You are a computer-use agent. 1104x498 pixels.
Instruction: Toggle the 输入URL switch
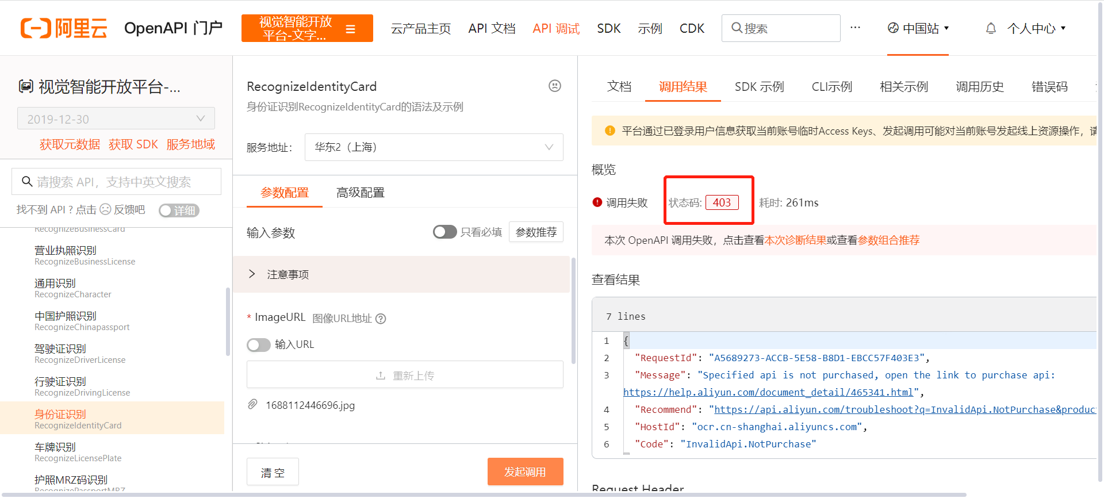tap(259, 344)
